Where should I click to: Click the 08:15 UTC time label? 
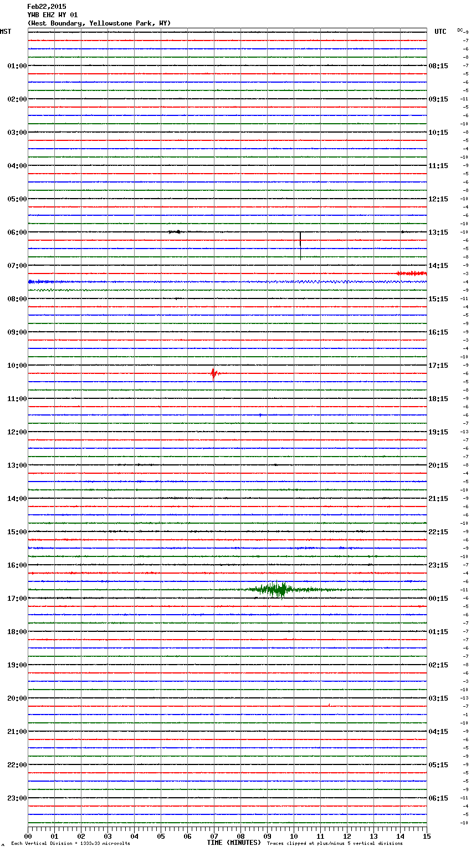438,66
